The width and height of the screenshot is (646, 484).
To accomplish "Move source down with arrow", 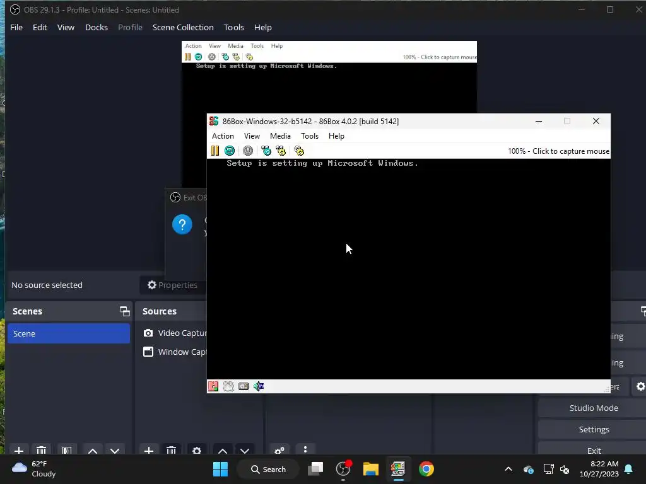I will click(245, 450).
